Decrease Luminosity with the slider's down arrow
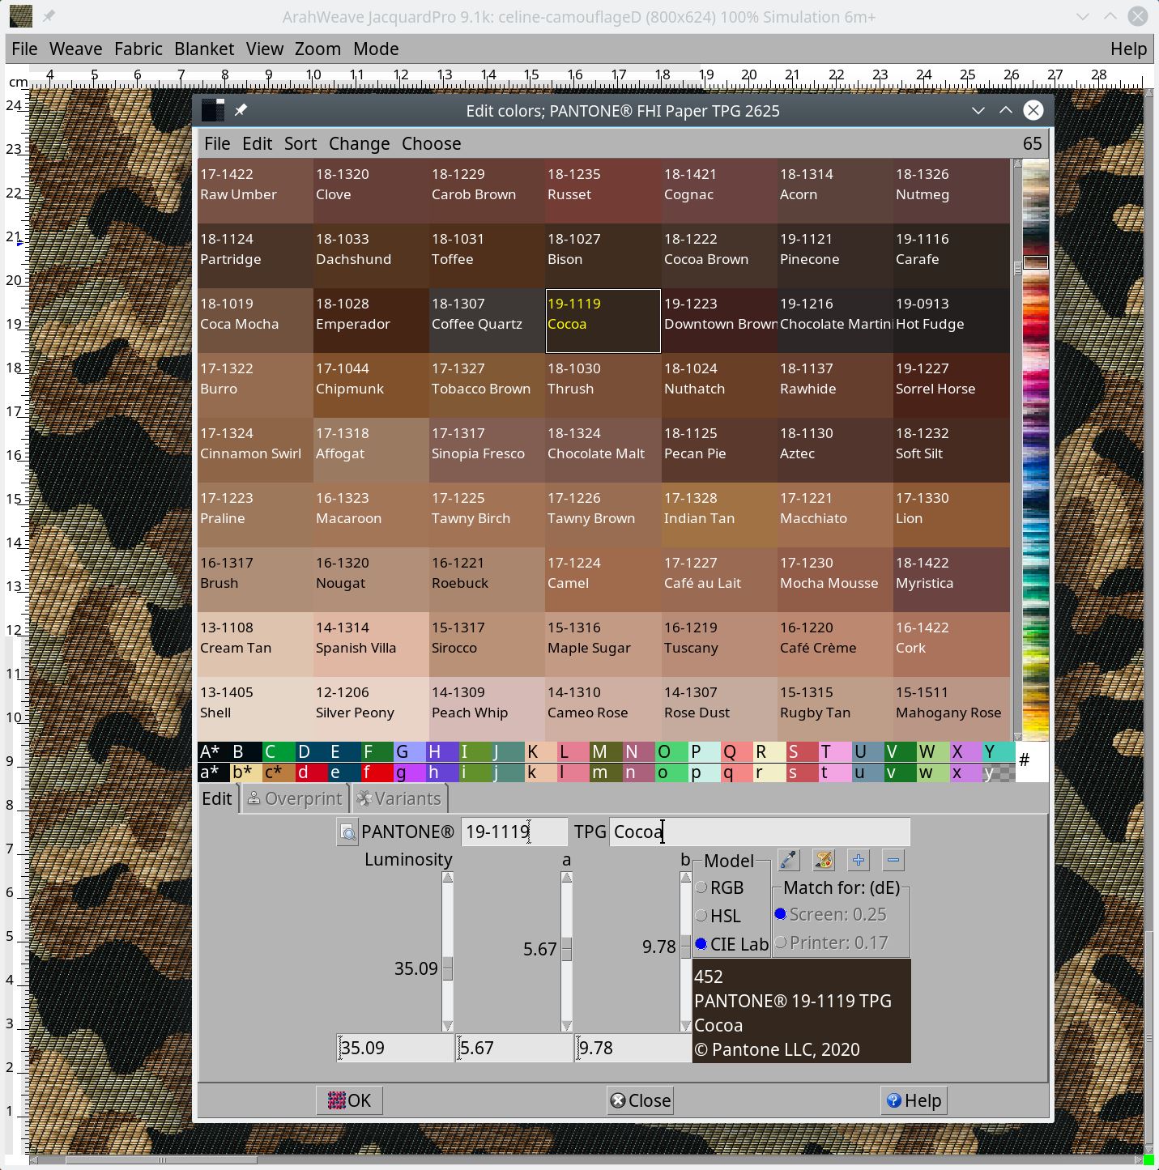This screenshot has height=1170, width=1159. 447,1026
